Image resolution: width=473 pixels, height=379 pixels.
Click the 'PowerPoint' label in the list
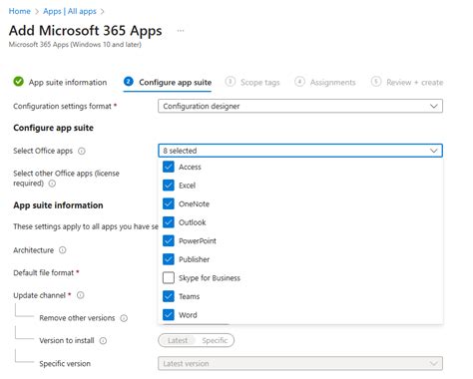[198, 241]
